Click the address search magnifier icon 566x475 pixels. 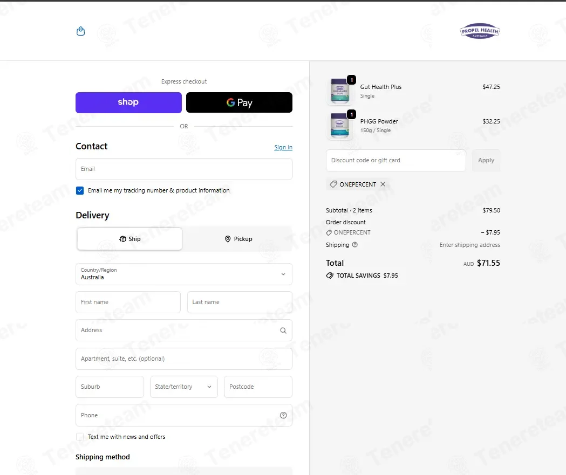283,331
